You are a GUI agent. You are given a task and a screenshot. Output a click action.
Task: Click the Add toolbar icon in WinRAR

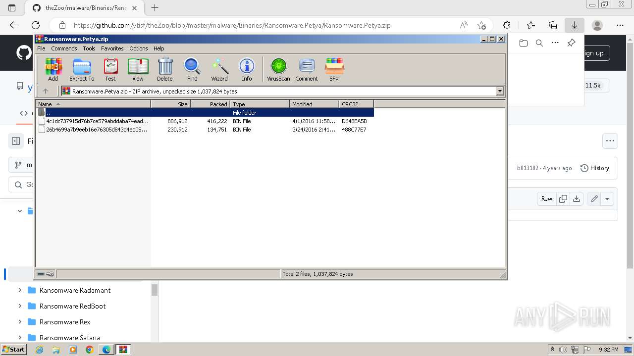pyautogui.click(x=53, y=69)
